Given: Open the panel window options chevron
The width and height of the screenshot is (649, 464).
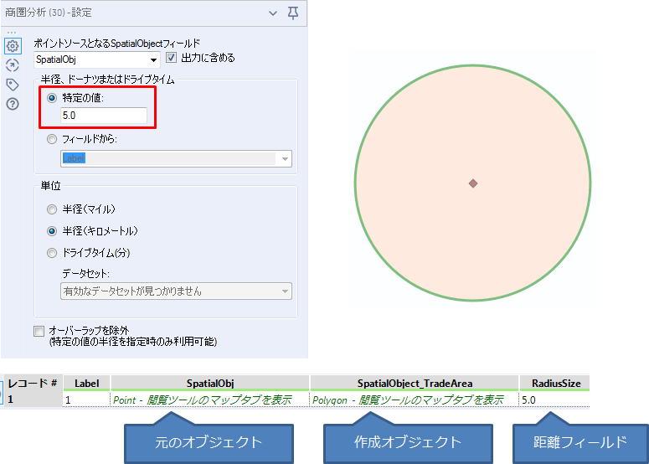Looking at the screenshot, I should (x=273, y=13).
